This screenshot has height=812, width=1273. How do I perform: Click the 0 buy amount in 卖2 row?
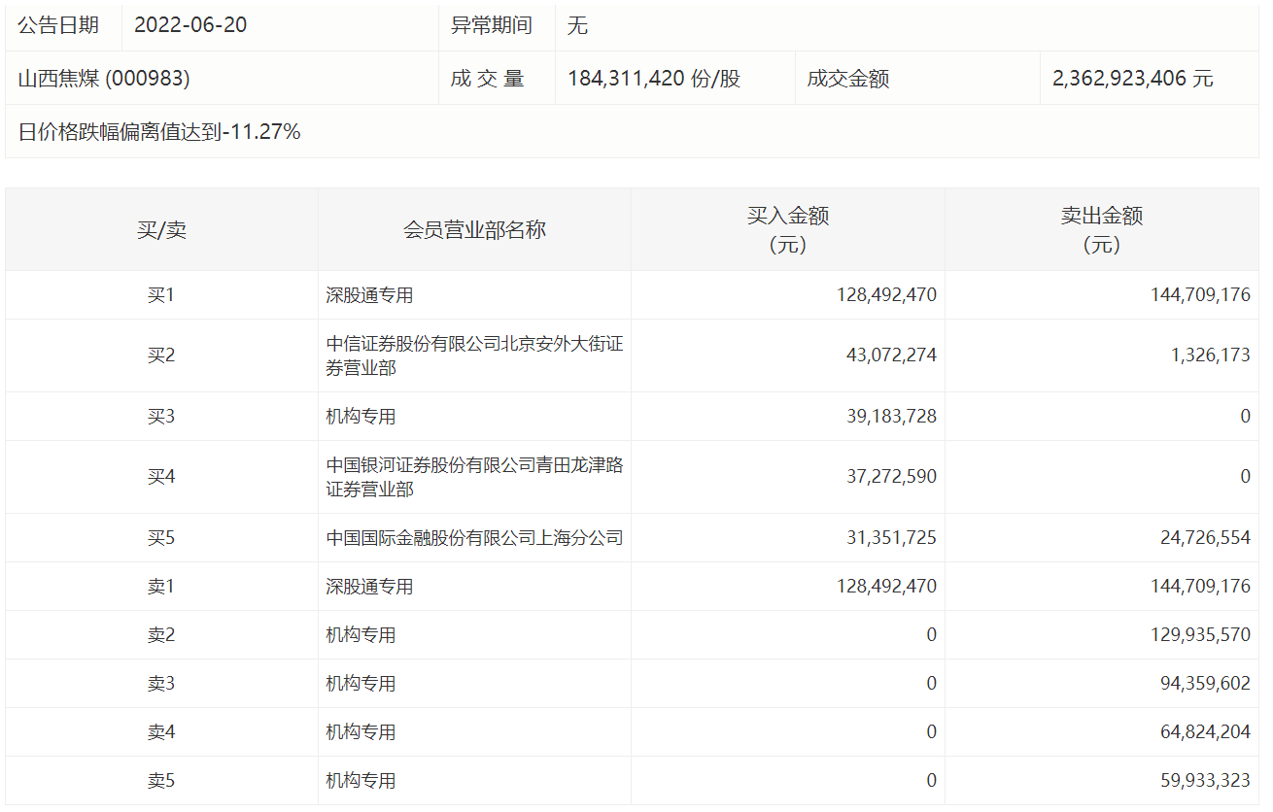click(x=932, y=635)
